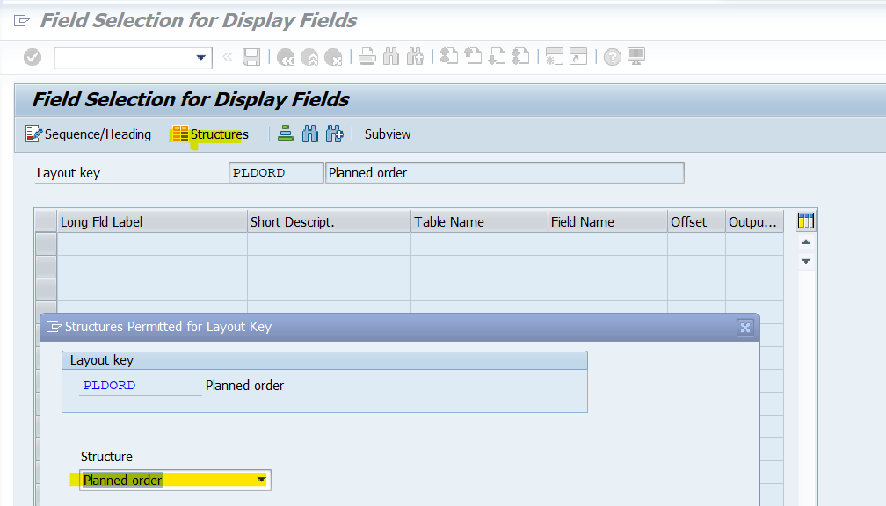The image size is (886, 506).
Task: Click the Outpu... column header
Action: [x=754, y=222]
